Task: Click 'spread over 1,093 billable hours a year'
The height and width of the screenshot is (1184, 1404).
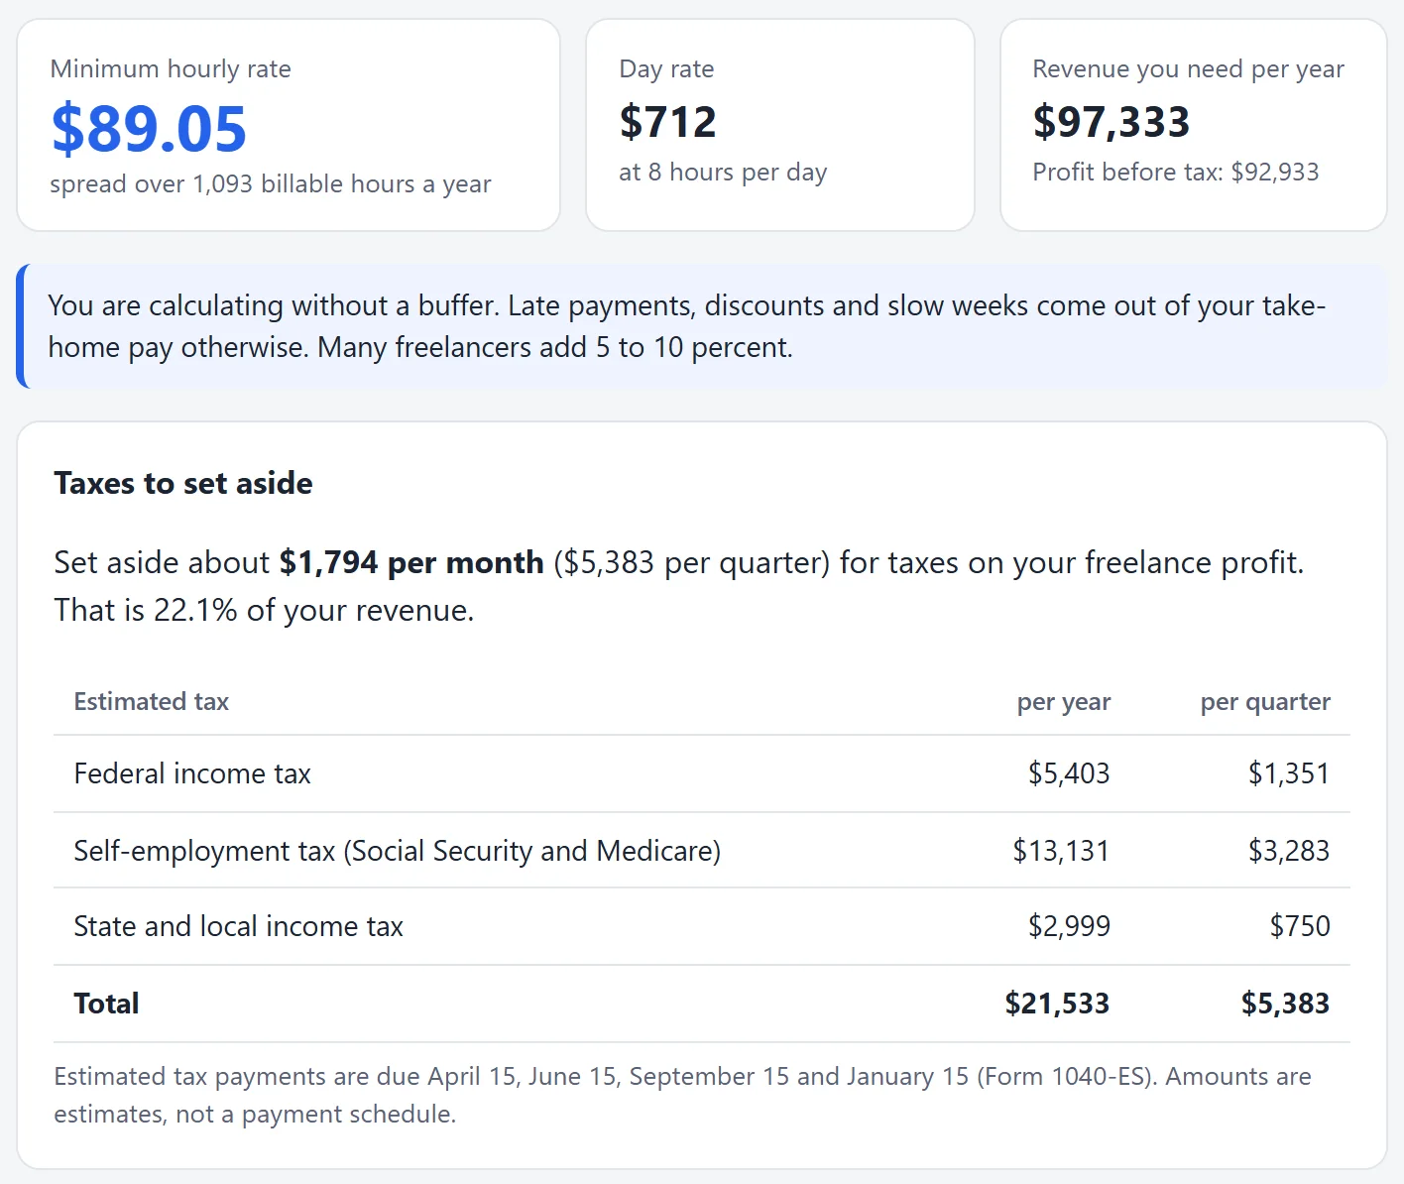Action: 271,184
